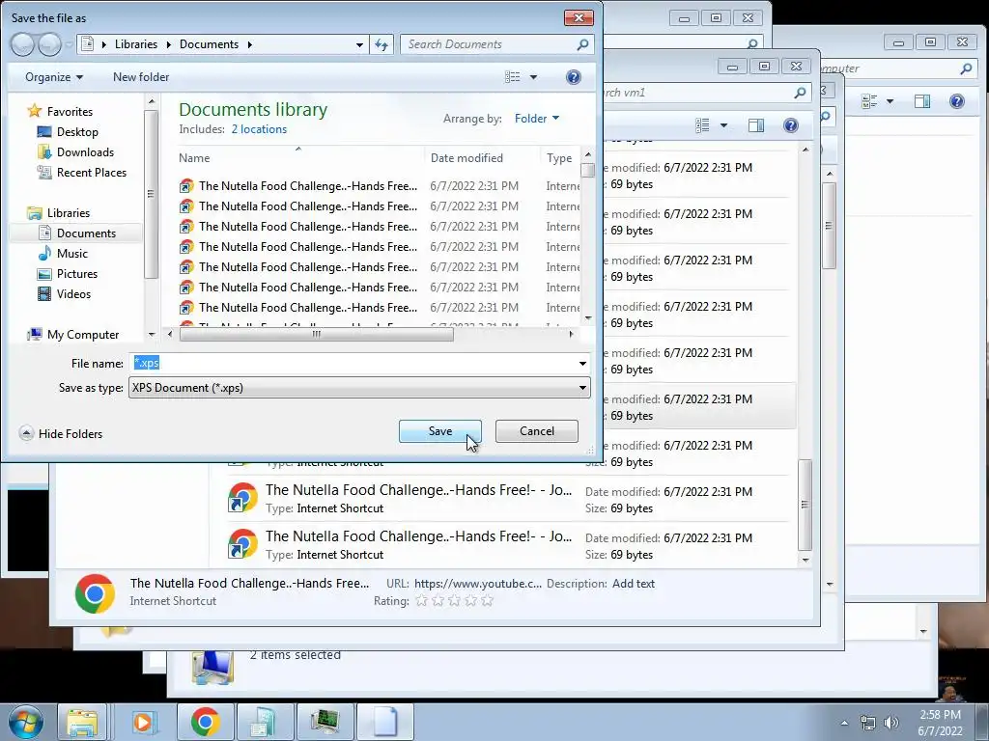Click the first rating star in details pane

pos(421,600)
